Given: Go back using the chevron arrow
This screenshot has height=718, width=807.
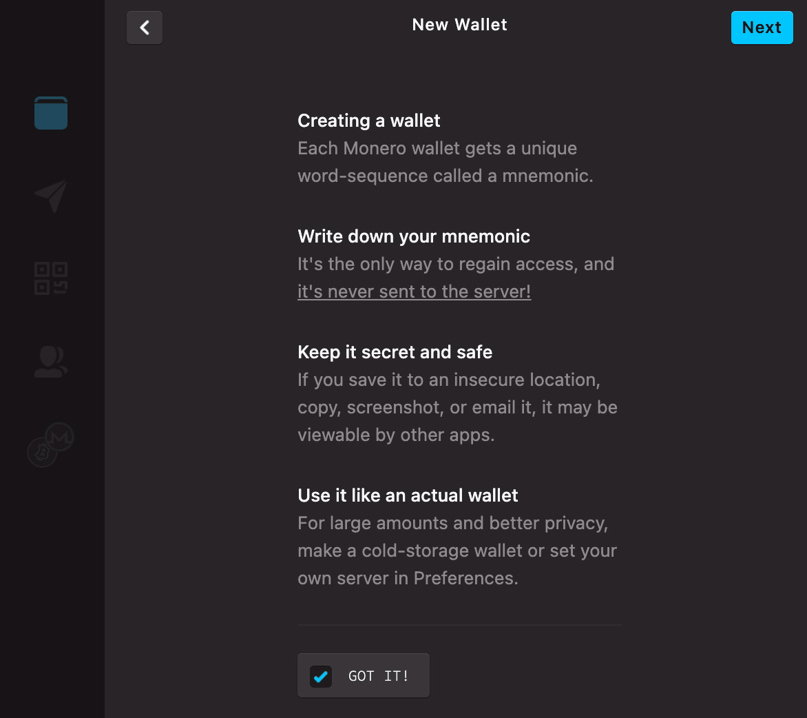Looking at the screenshot, I should click(x=145, y=28).
